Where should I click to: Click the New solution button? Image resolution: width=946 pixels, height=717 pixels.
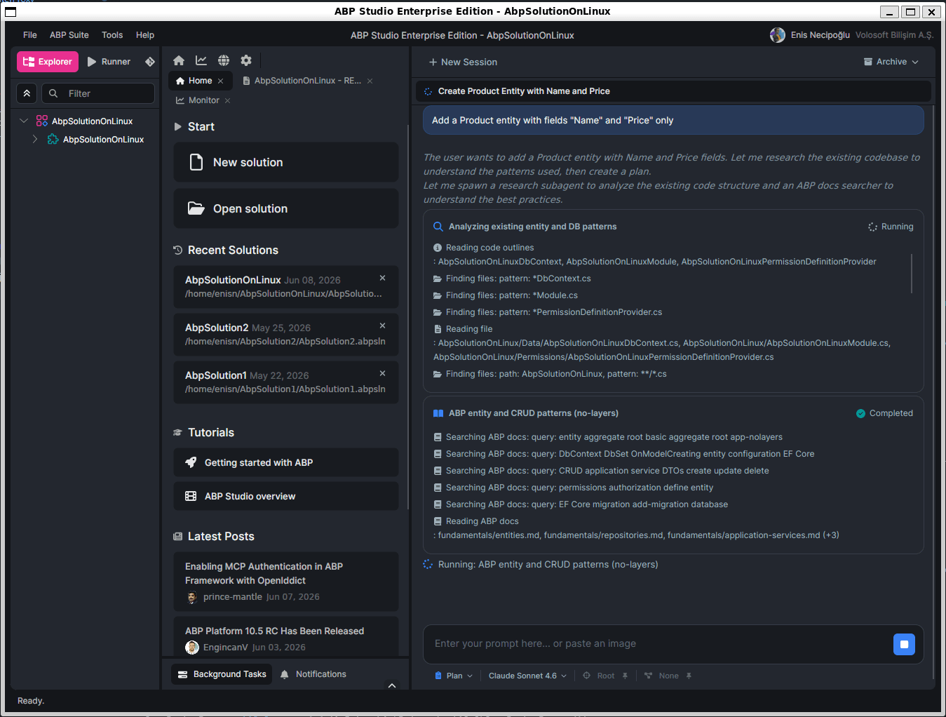[286, 162]
